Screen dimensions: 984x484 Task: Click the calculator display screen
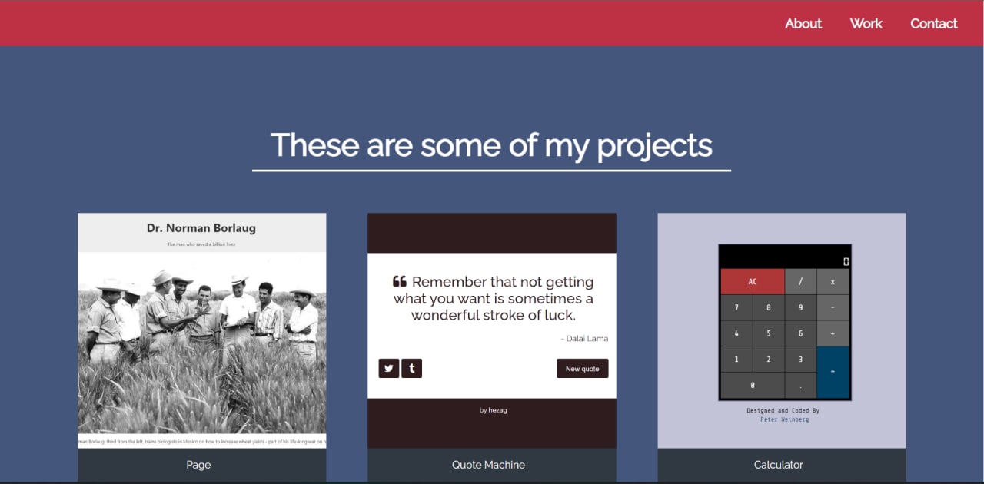(x=785, y=257)
